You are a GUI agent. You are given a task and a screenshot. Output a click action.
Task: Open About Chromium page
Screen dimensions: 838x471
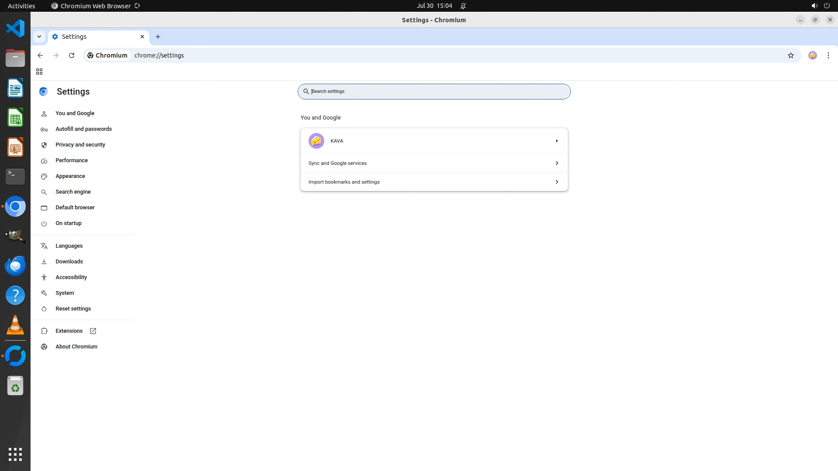click(76, 347)
